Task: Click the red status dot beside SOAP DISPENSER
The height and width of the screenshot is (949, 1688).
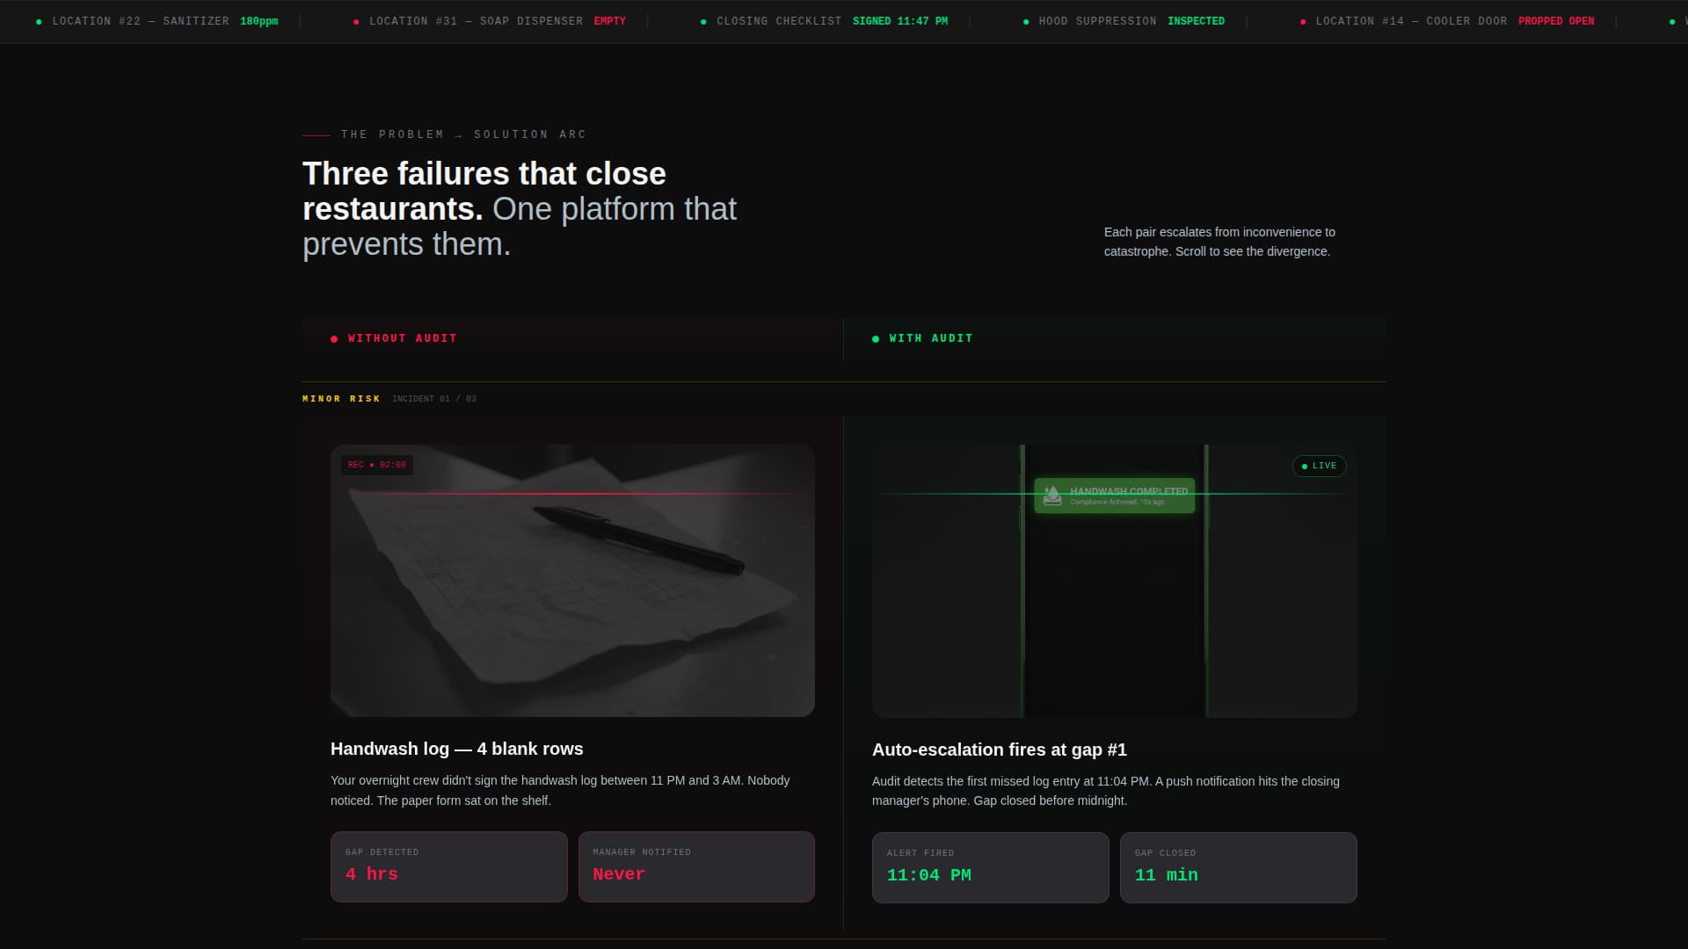Action: pos(356,20)
